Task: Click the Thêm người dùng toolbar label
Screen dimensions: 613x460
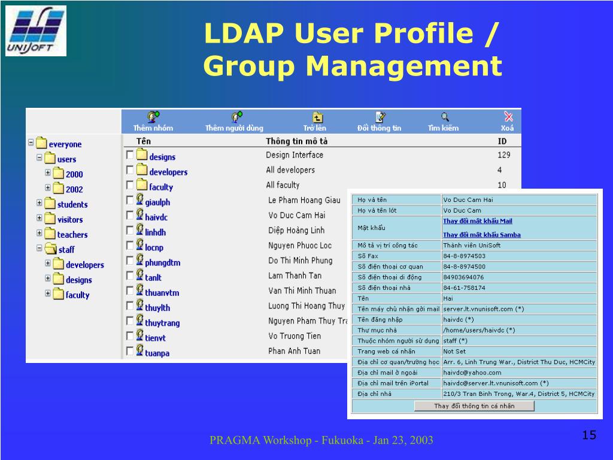Action: tap(234, 128)
